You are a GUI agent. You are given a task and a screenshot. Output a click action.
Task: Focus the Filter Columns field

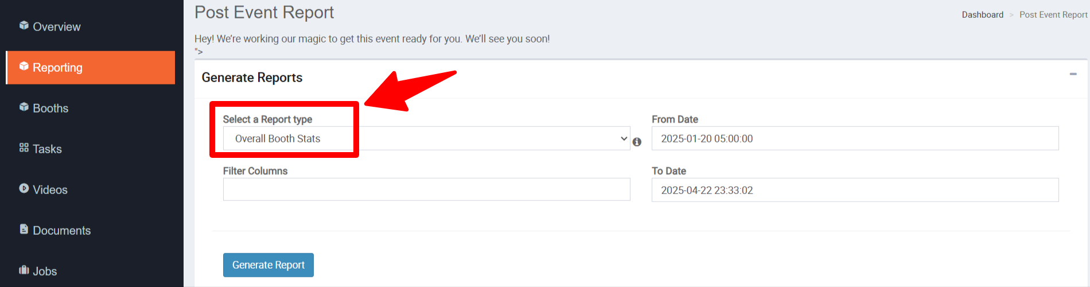coord(426,189)
